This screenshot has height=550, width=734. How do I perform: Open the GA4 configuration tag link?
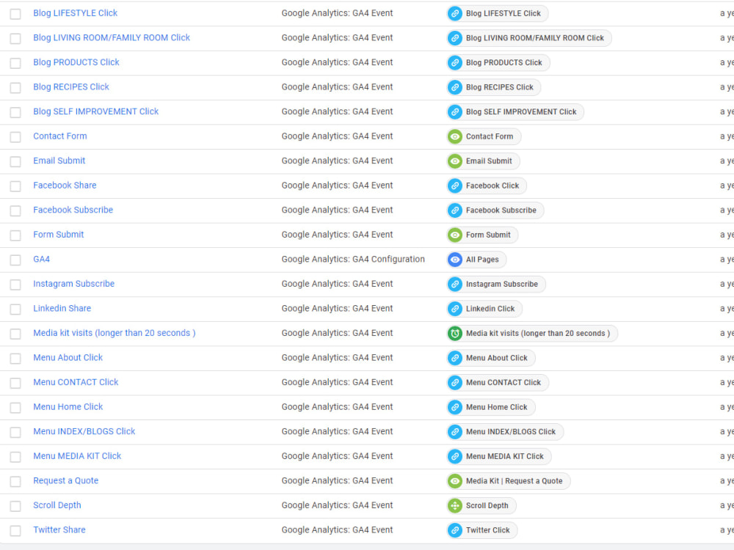[42, 259]
